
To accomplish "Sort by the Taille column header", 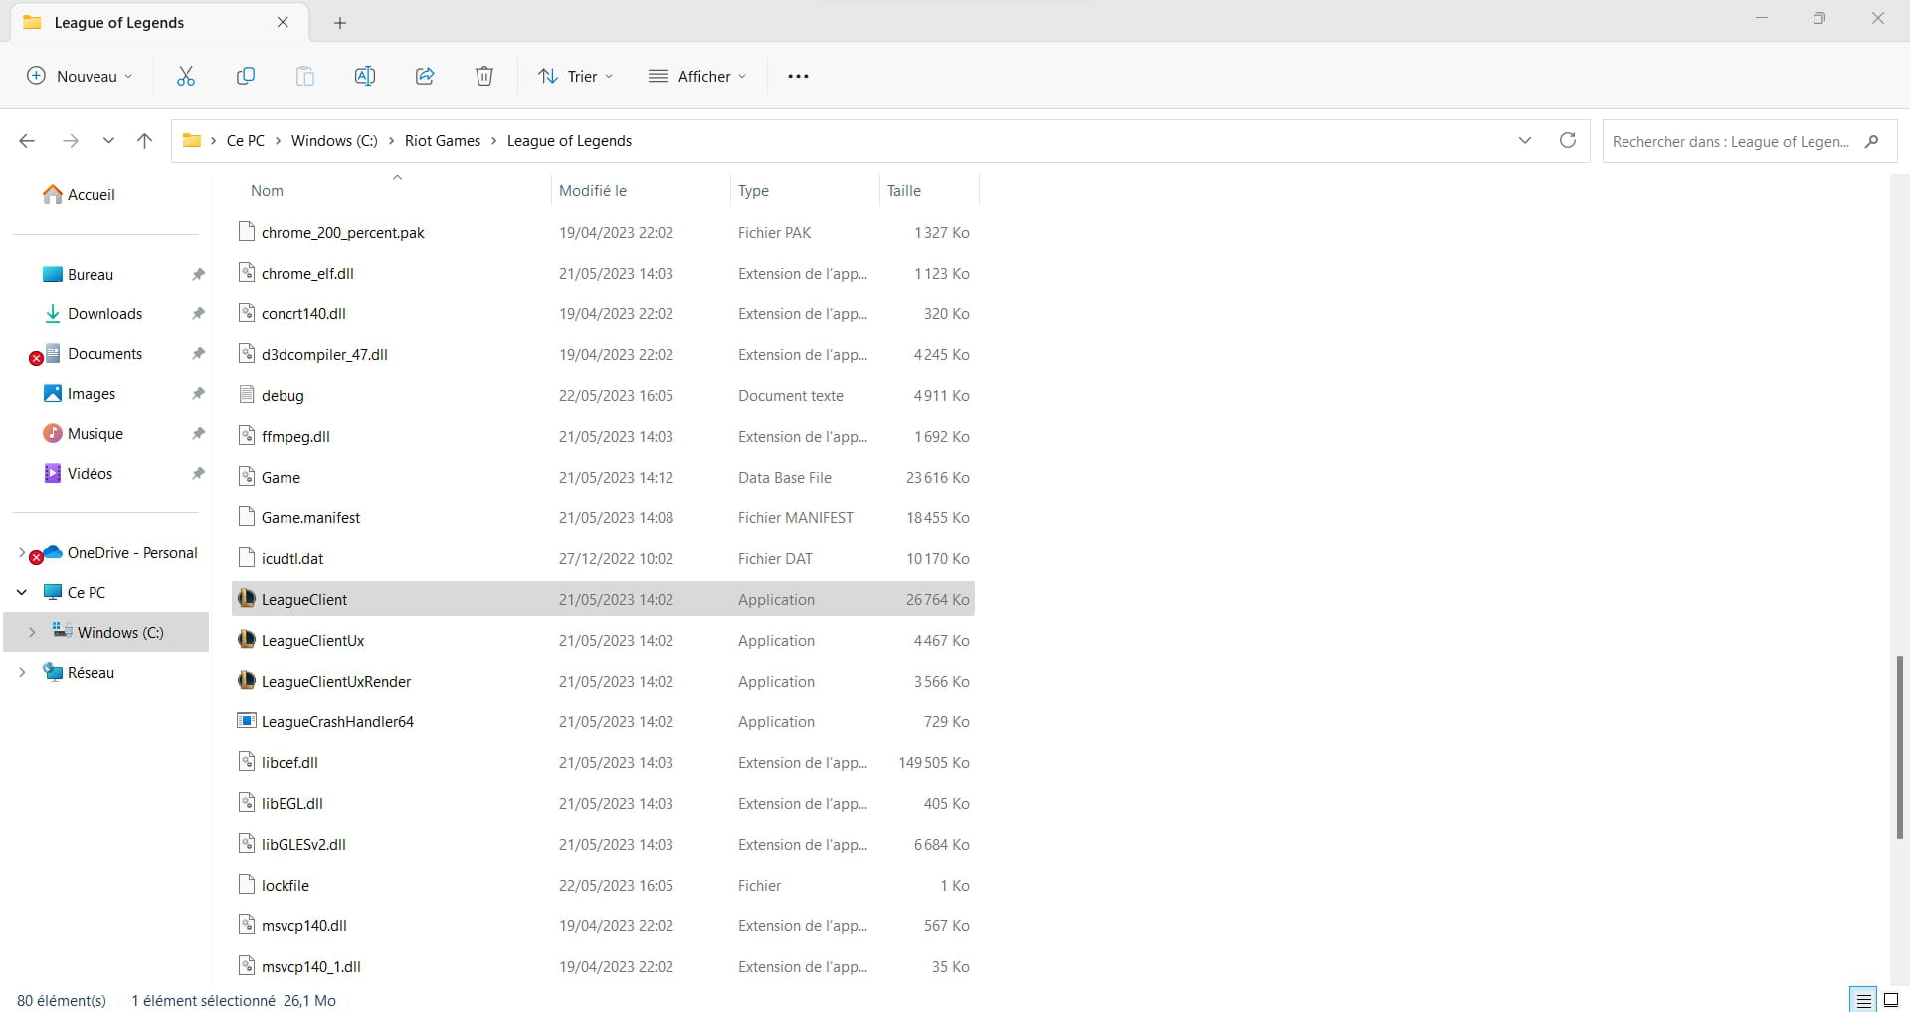I will [904, 190].
